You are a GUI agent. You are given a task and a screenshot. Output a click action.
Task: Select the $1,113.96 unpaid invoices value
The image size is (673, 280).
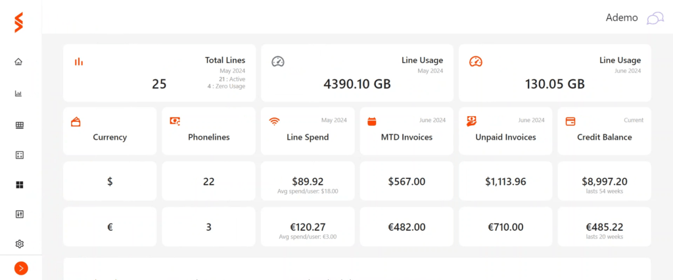click(505, 182)
